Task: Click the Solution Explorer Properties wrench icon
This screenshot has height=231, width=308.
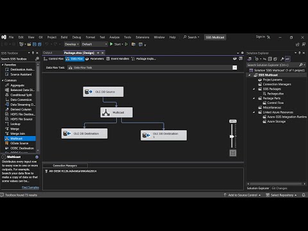Action: pos(282,59)
